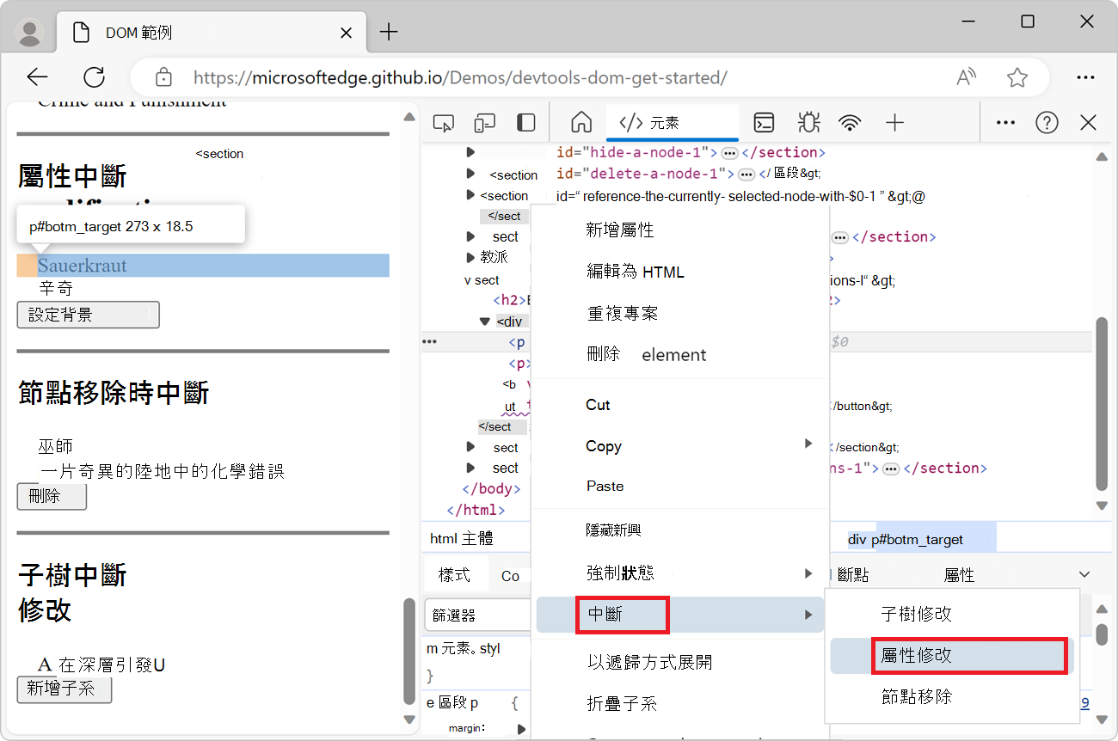The width and height of the screenshot is (1118, 741).
Task: Switch to the 元素 tab
Action: [x=672, y=123]
